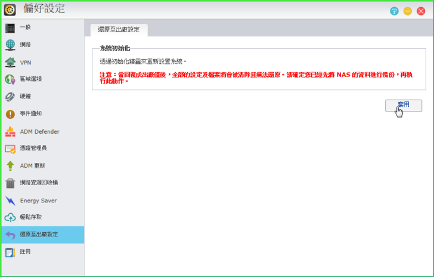
Task: Click the Notification (事件通知) exclamation icon
Action: [10, 114]
